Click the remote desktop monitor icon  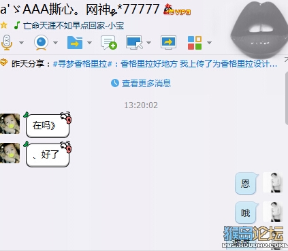[135, 42]
